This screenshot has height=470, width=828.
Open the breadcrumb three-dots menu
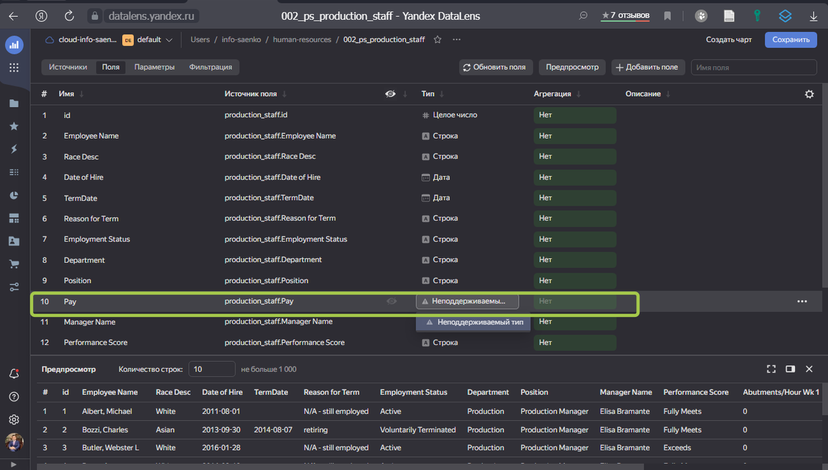pyautogui.click(x=456, y=40)
